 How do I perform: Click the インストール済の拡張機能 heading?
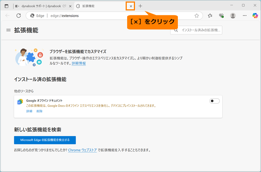click(x=40, y=79)
